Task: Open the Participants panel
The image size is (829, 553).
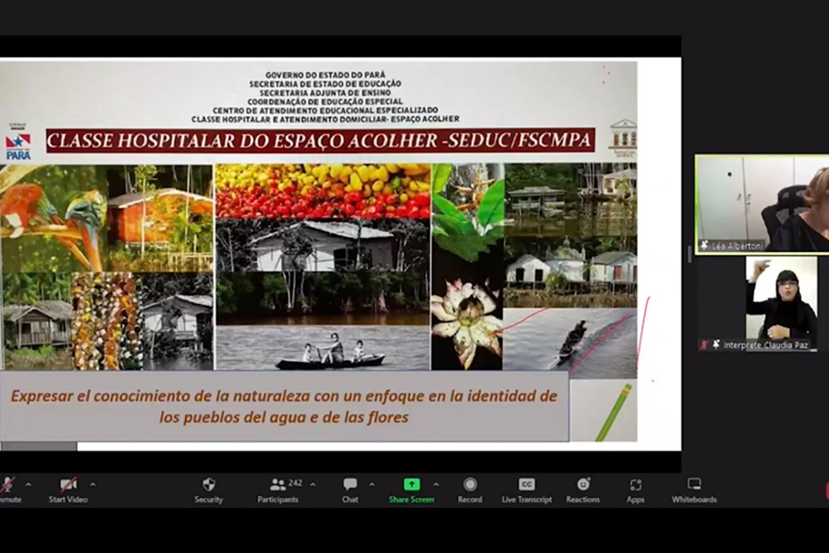Action: 278,490
